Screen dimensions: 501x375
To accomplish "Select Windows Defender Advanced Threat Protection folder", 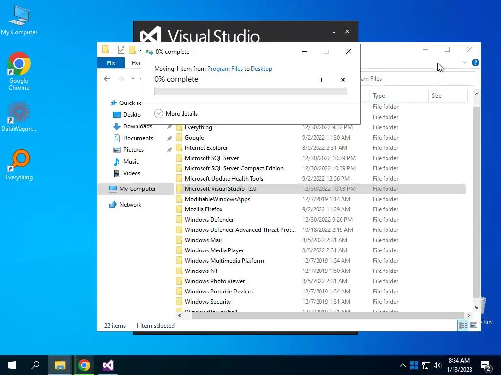I will (x=320, y=229).
